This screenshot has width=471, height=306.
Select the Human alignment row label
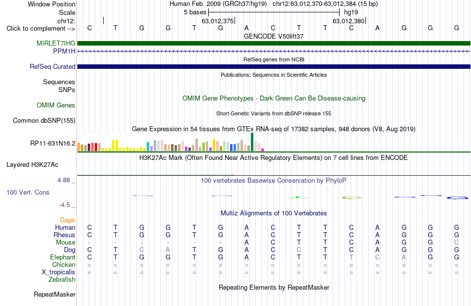click(65, 228)
